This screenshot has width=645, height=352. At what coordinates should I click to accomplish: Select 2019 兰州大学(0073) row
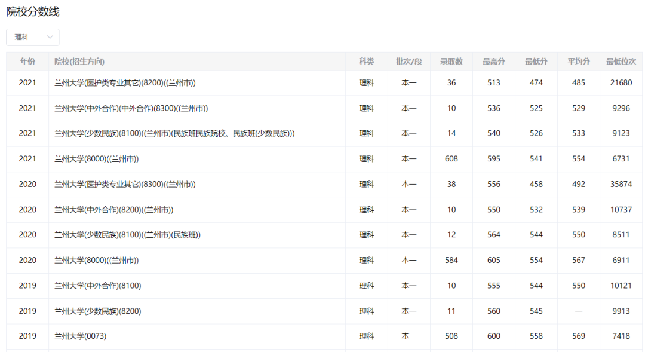80,336
